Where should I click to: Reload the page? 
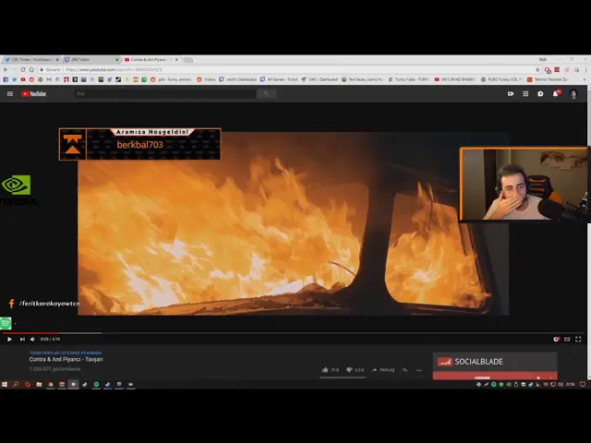[23, 70]
